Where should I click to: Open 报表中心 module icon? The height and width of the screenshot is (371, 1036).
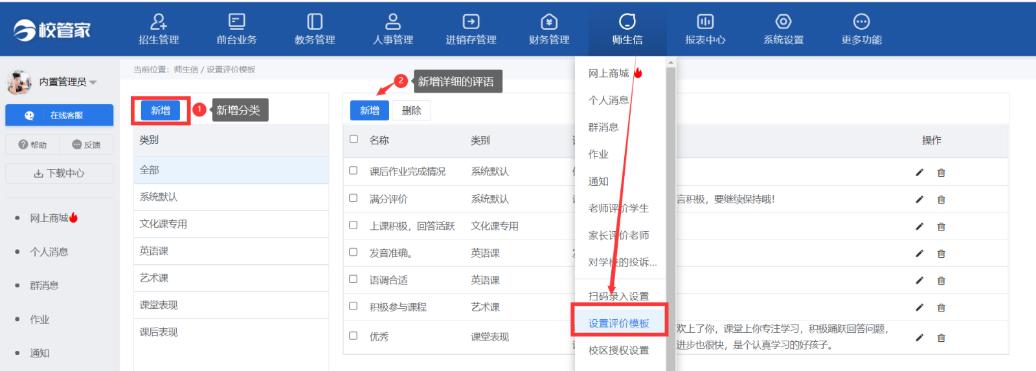pos(705,22)
